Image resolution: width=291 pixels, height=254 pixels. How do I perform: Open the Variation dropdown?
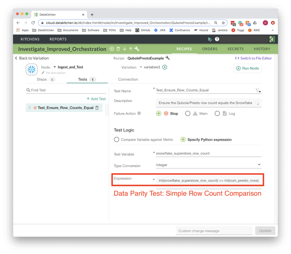tap(141, 67)
